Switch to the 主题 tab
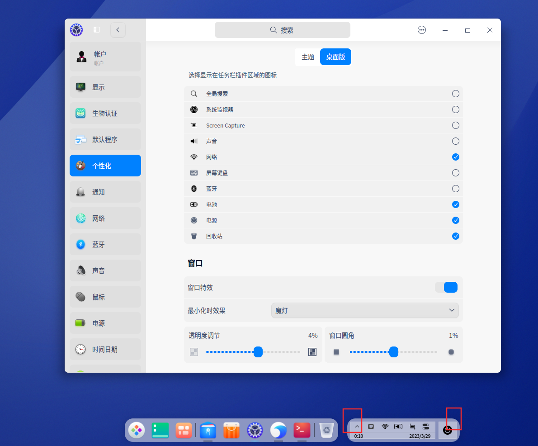The height and width of the screenshot is (446, 538). (x=308, y=57)
